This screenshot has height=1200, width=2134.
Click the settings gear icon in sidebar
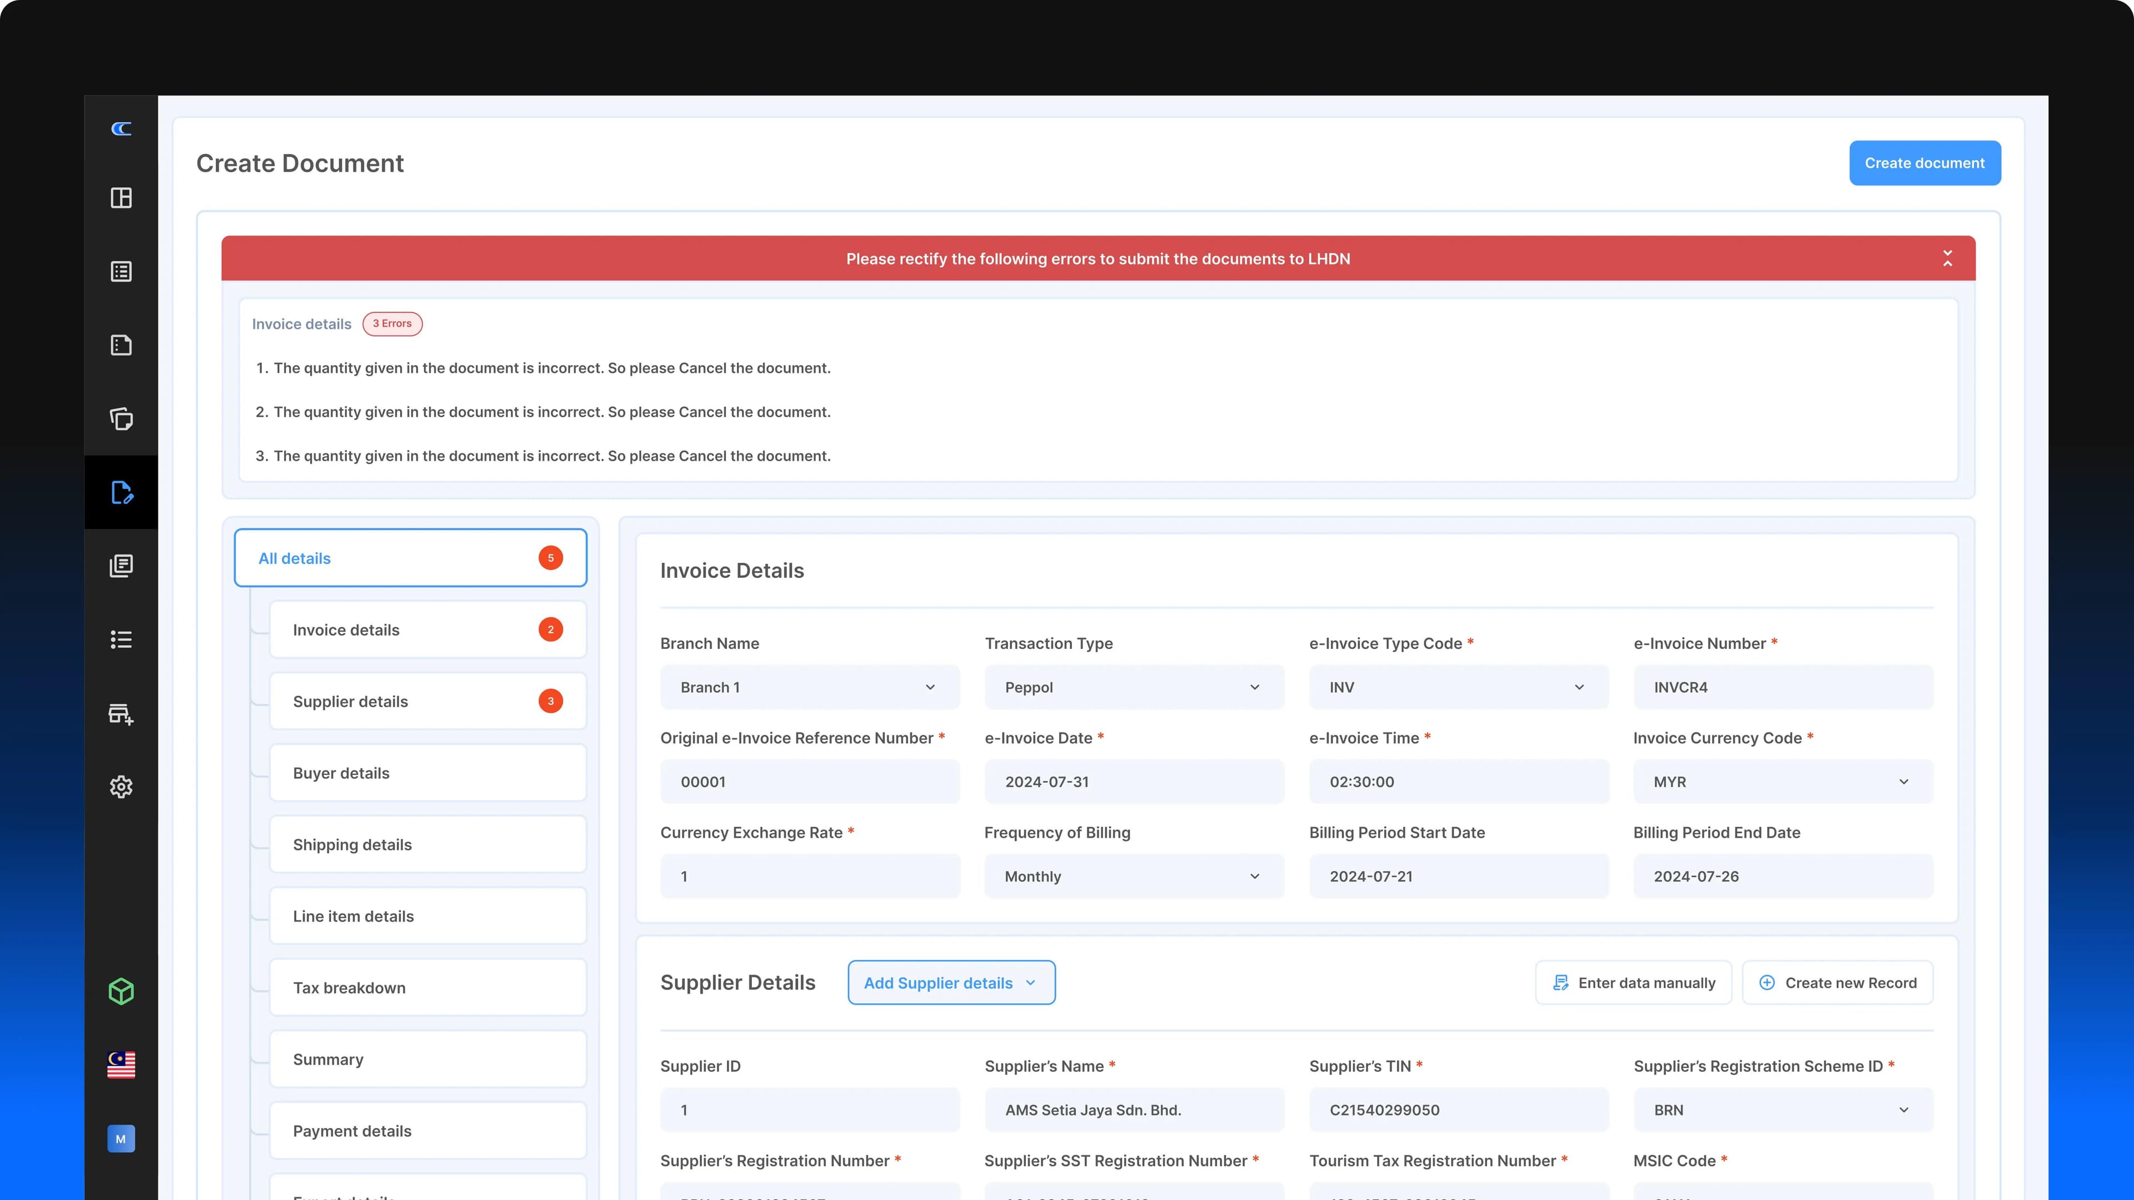[x=121, y=787]
